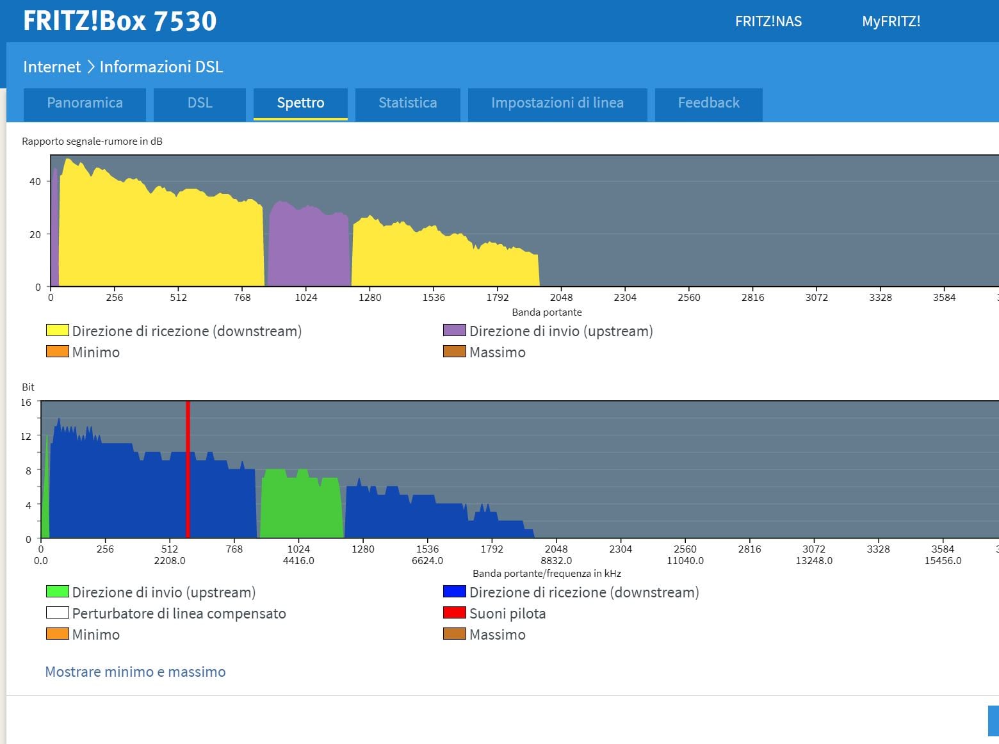The width and height of the screenshot is (999, 744).
Task: Click white Perturbatore di linea compensato swatch
Action: (58, 613)
